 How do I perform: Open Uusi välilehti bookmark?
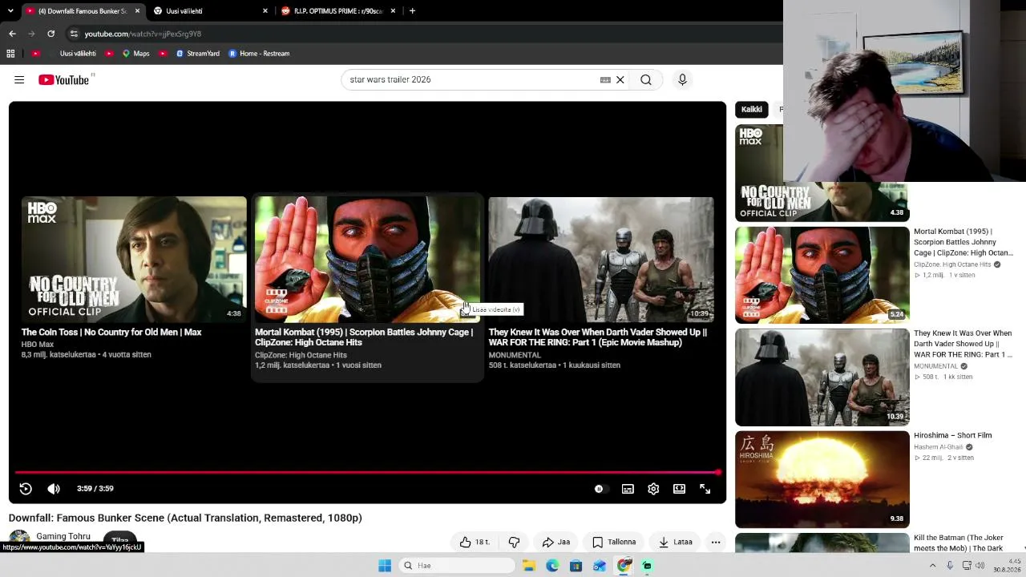(x=78, y=54)
